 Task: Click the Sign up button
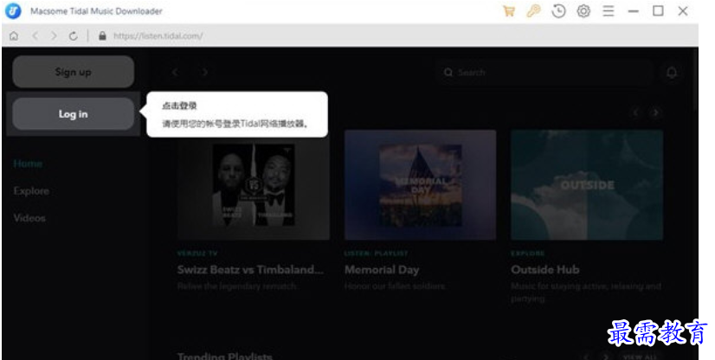73,72
